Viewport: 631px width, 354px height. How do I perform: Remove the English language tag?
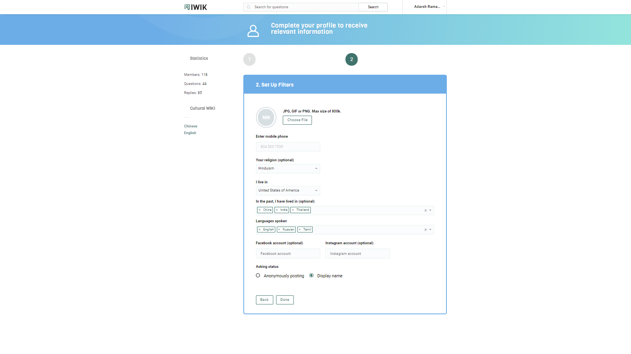259,230
